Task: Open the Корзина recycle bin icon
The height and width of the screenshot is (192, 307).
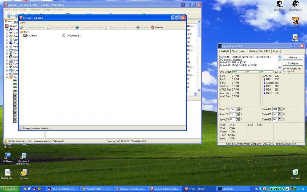Action: click(295, 174)
